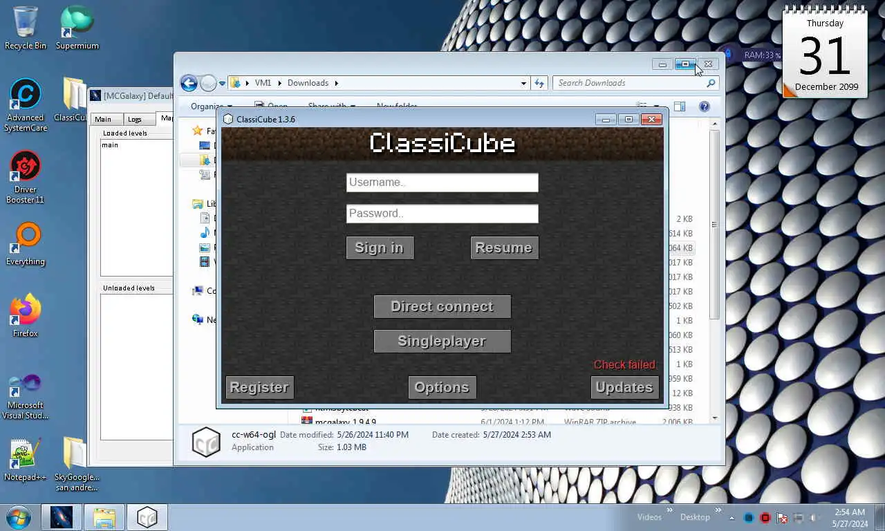Refresh the Downloads folder view
Viewport: 885px width, 531px height.
(x=540, y=83)
